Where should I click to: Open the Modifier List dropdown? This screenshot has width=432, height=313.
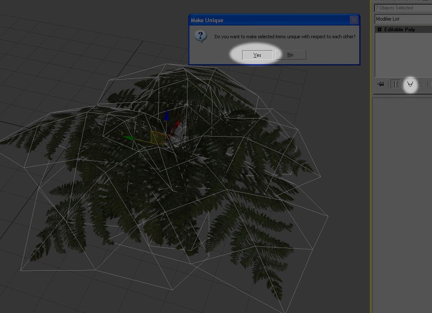403,19
